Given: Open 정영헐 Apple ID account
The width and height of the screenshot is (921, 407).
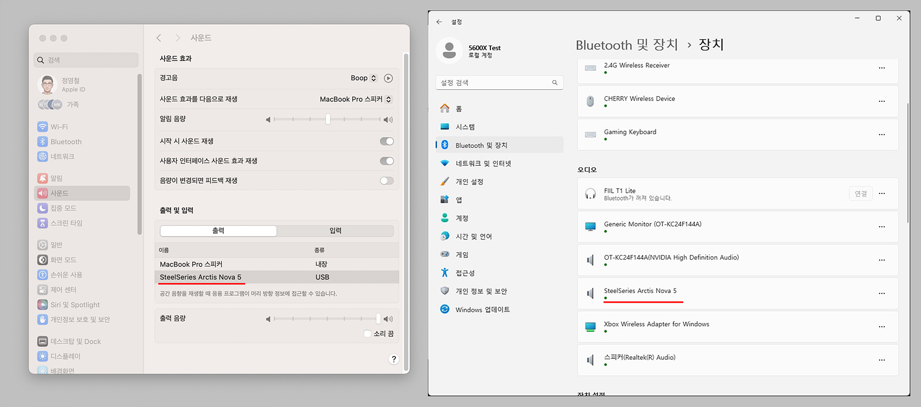Looking at the screenshot, I should point(62,85).
